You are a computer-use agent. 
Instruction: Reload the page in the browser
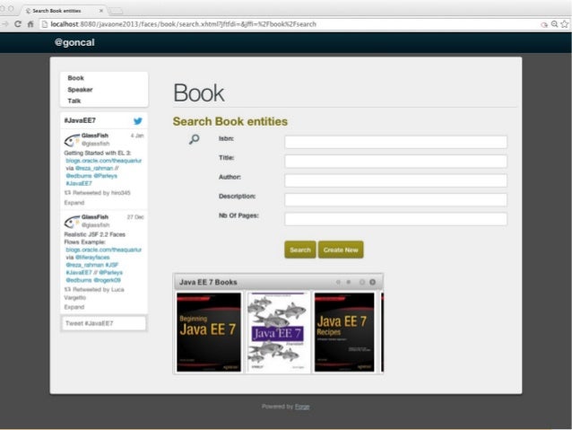tap(18, 24)
